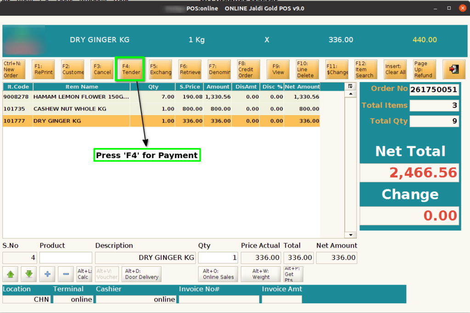The width and height of the screenshot is (470, 313).
Task: Click the Cashier field showing online
Action: (x=136, y=299)
